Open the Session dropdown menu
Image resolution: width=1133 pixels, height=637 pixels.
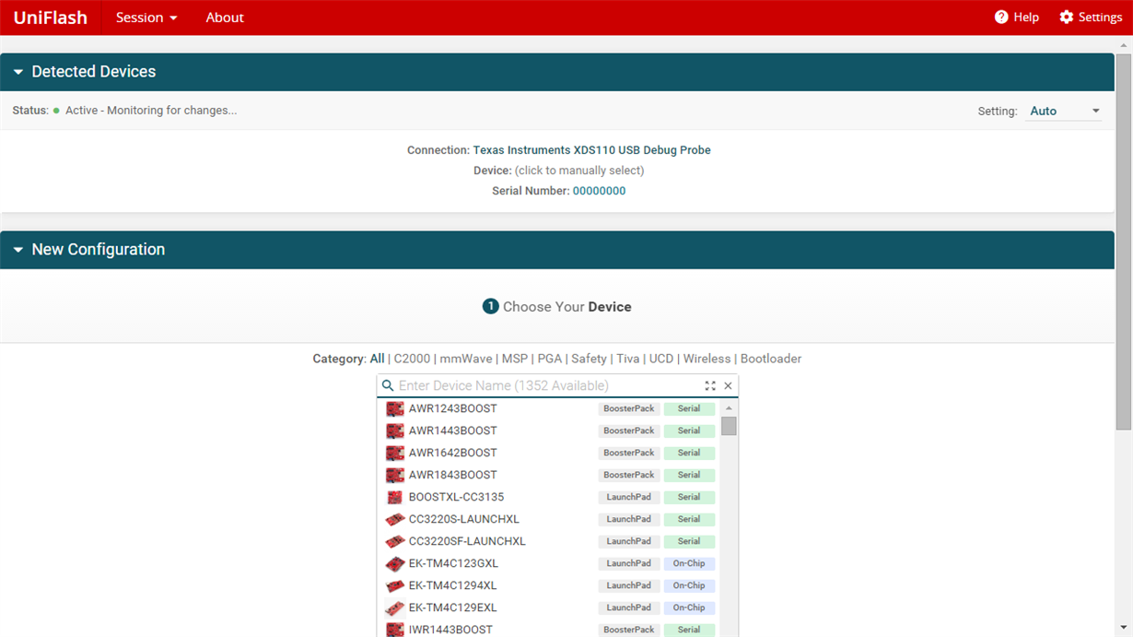146,18
